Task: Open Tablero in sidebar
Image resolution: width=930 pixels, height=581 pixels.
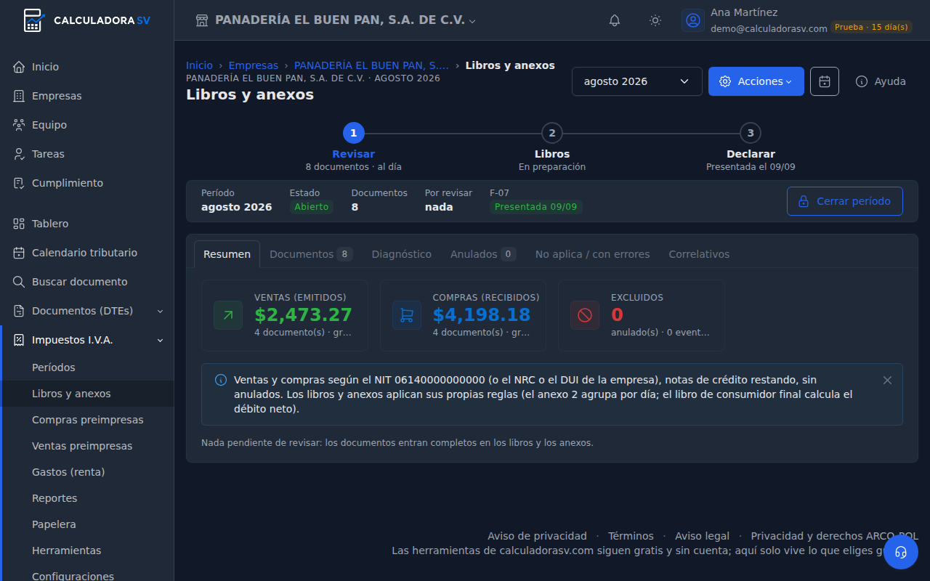Action: click(x=87, y=224)
